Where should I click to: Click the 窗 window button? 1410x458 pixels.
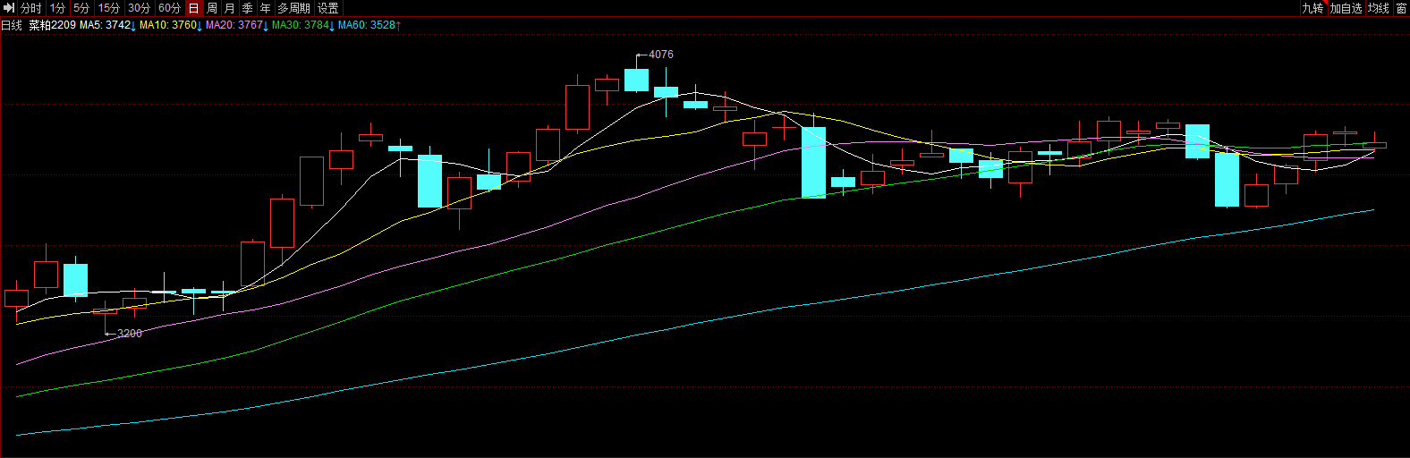(1402, 8)
